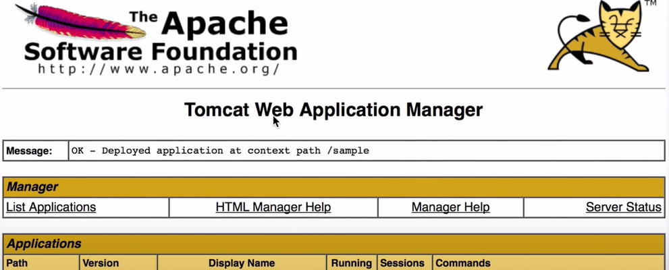669x270 pixels.
Task: Click the 'Commands' column header
Action: (549, 263)
